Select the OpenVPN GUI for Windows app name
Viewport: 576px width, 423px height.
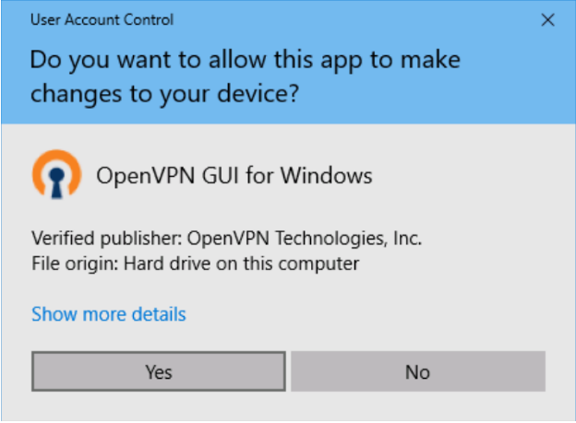pyautogui.click(x=234, y=175)
